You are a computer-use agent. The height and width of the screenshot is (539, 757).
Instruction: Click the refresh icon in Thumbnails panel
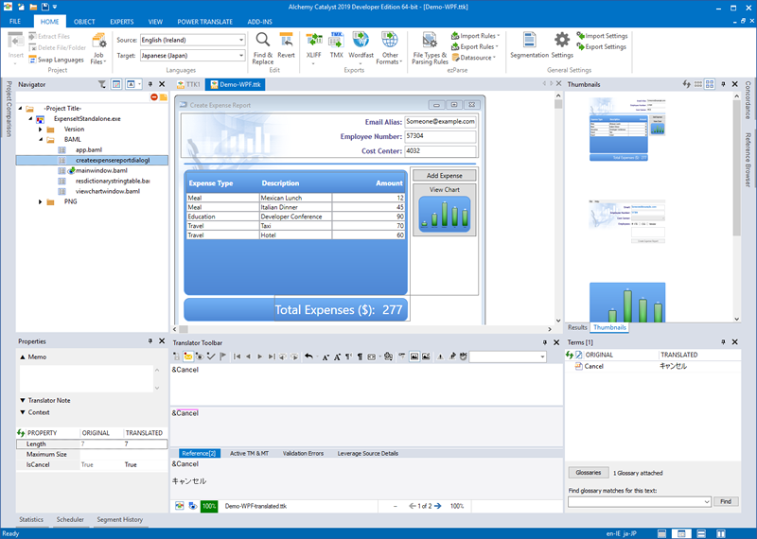point(687,84)
